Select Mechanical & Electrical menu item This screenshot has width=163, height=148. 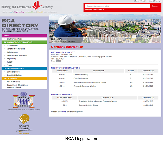(17, 56)
